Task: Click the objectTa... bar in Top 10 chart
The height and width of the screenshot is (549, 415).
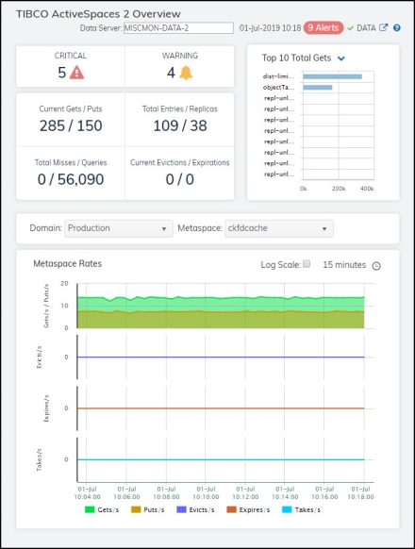Action: pyautogui.click(x=318, y=87)
